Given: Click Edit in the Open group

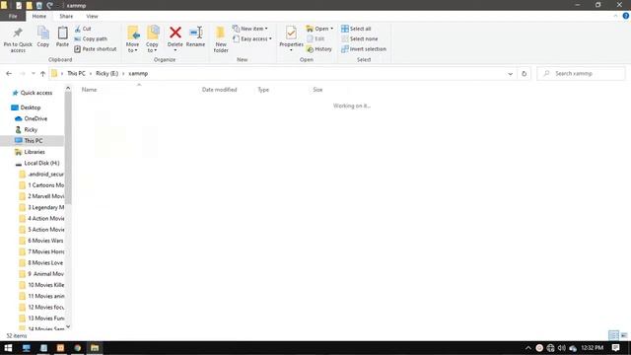Looking at the screenshot, I should [315, 38].
